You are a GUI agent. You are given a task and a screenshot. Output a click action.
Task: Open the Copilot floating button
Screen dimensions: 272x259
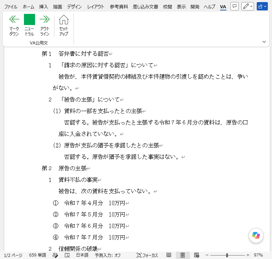tap(256, 235)
